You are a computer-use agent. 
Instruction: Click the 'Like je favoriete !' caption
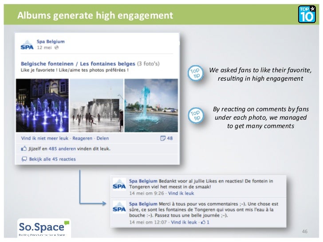pos(75,70)
